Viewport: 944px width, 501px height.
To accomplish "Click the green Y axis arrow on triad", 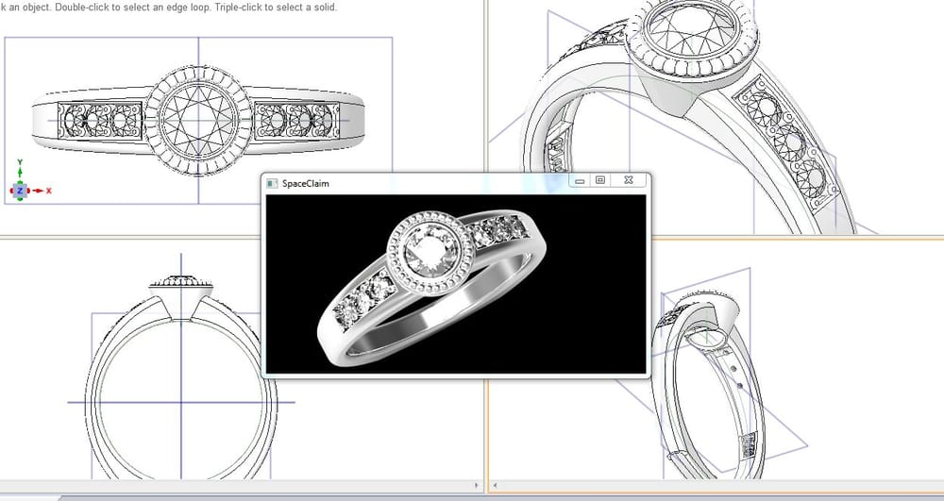I will point(21,174).
